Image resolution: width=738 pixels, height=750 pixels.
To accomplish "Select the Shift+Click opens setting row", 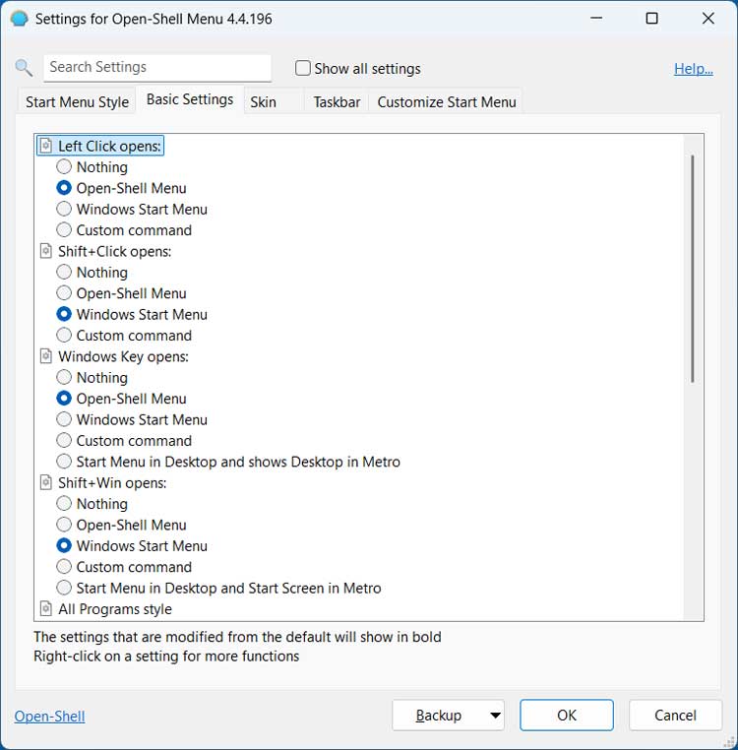I will (105, 251).
